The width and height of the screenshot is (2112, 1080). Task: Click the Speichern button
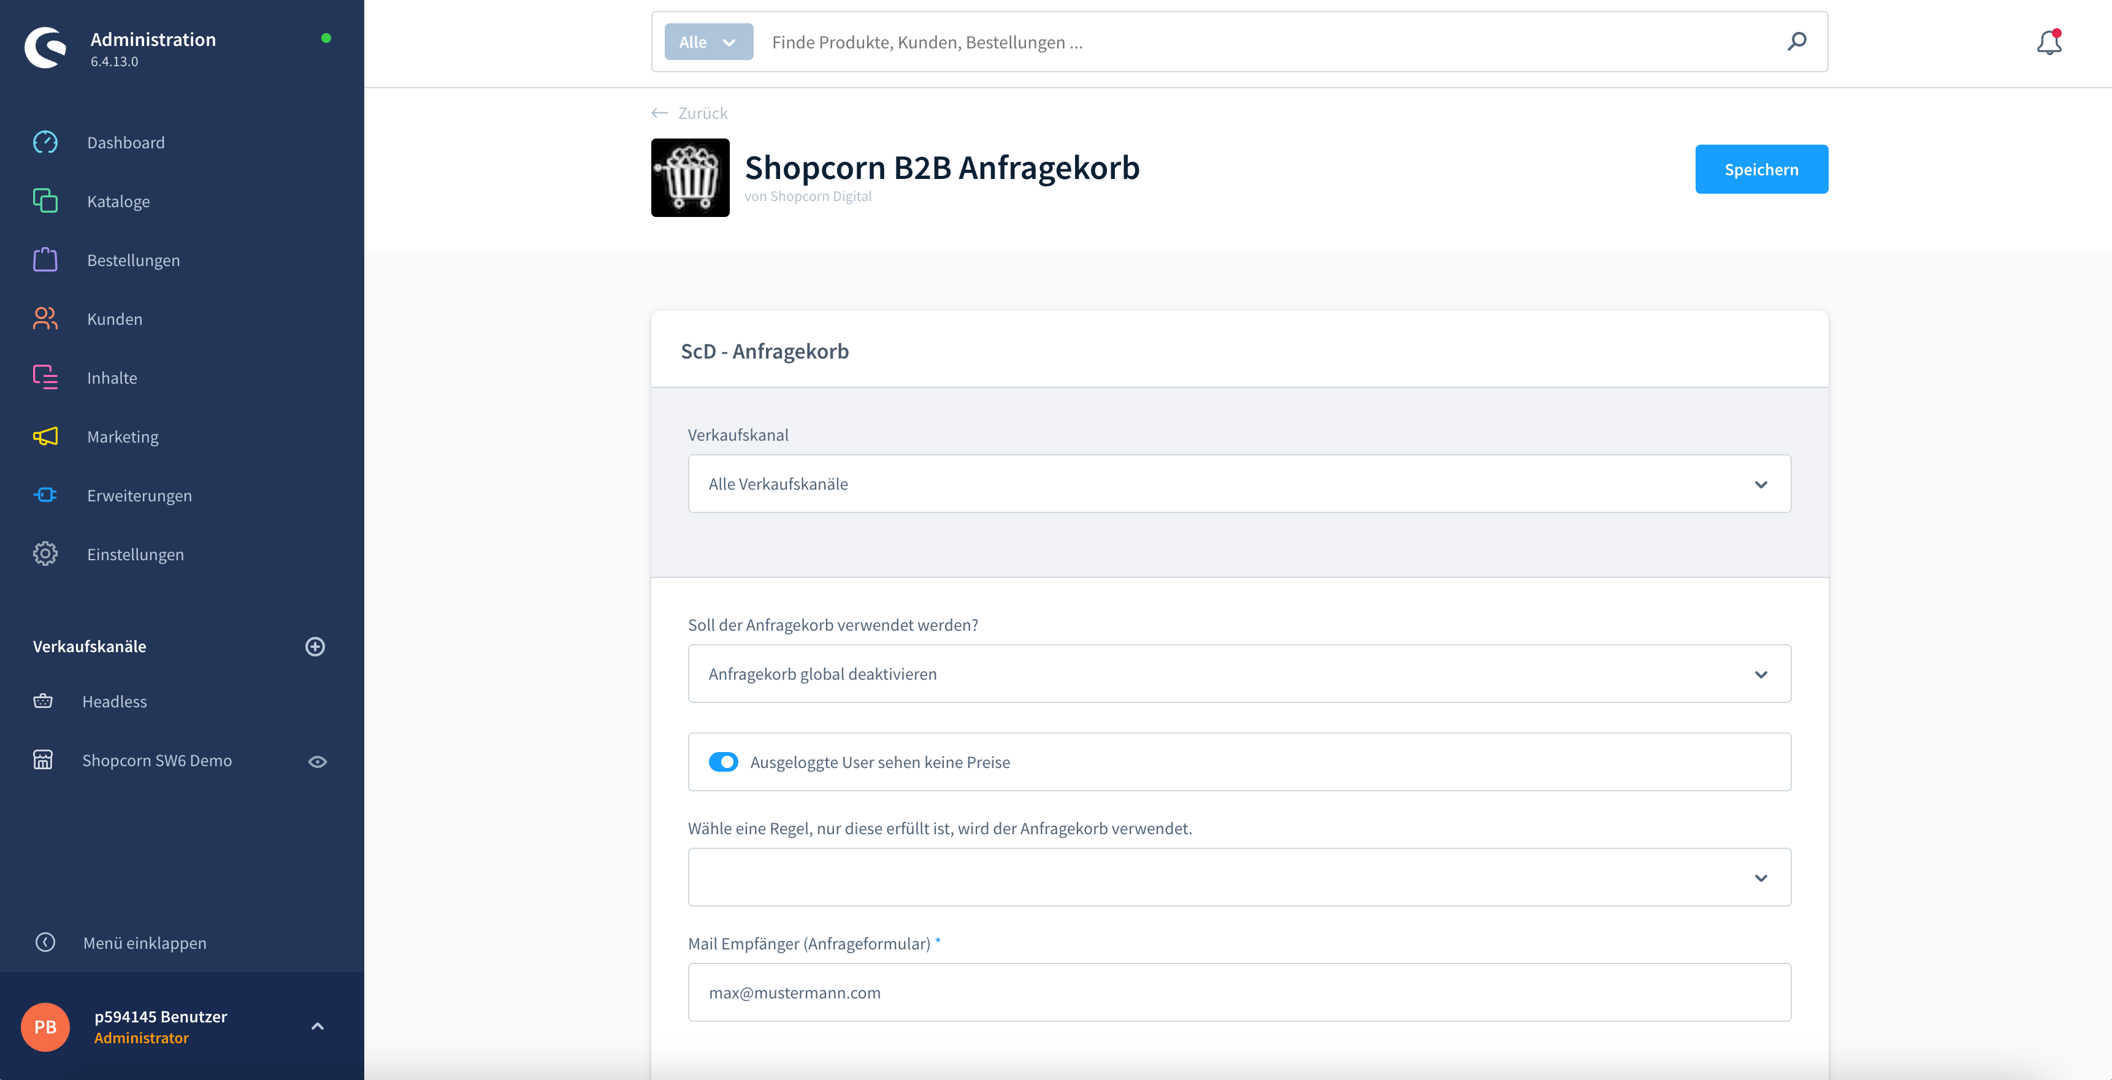click(x=1761, y=170)
